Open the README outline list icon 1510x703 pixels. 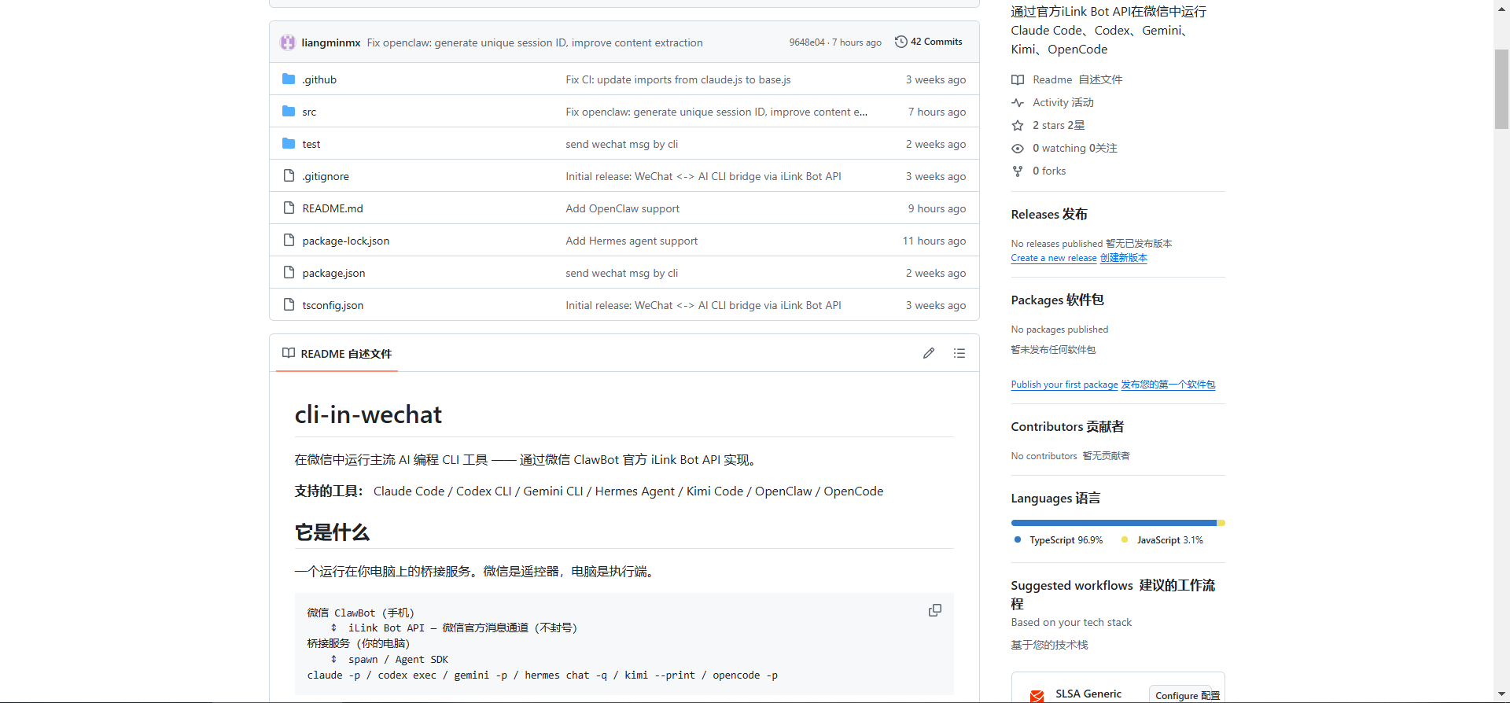[x=959, y=353]
